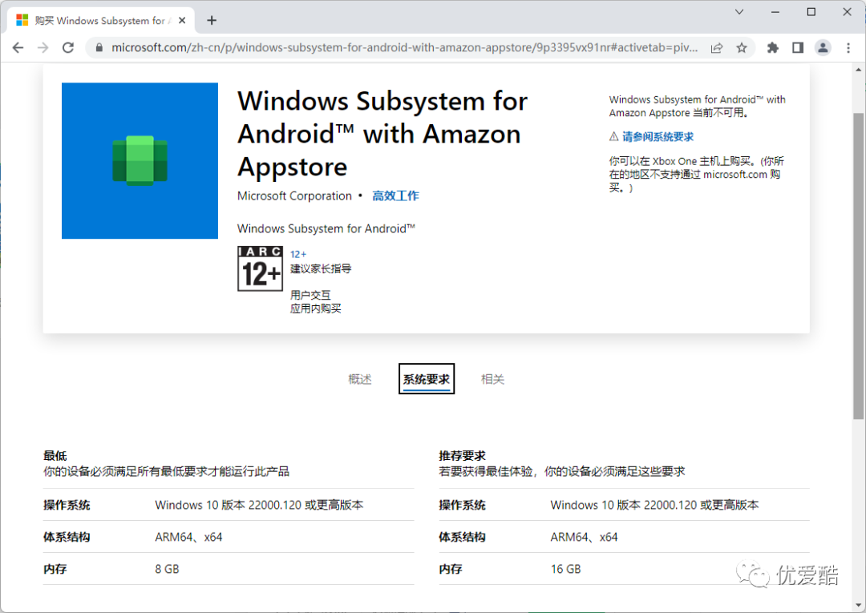The image size is (866, 613).
Task: Click the page vertical scrollbar thumb
Action: pos(858,267)
